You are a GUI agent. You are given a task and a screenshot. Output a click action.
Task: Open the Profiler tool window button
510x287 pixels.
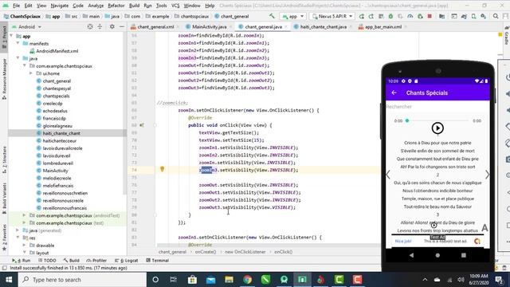[x=96, y=261]
